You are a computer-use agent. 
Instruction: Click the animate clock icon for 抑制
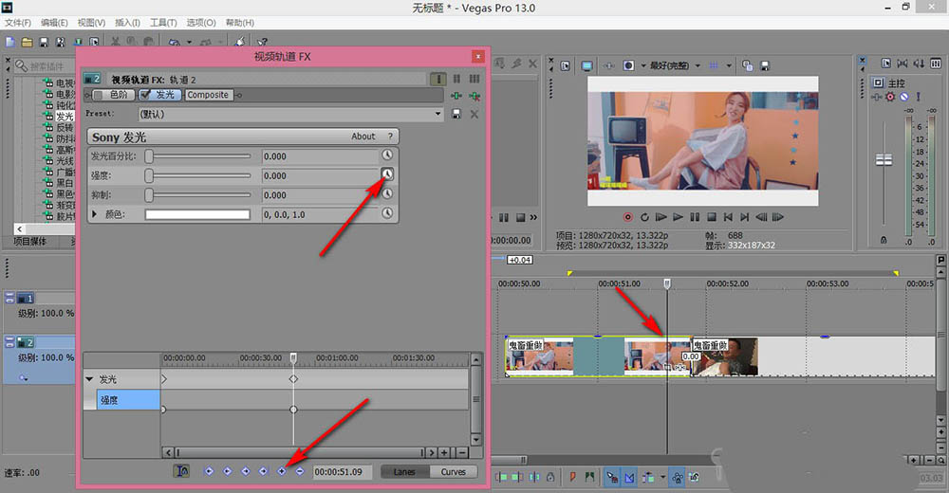[387, 193]
